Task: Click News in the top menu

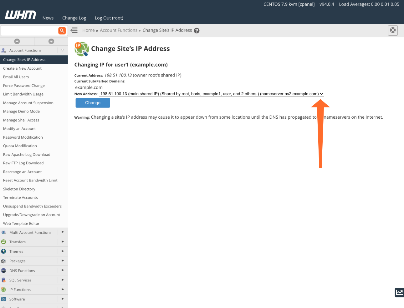Action: pos(48,18)
